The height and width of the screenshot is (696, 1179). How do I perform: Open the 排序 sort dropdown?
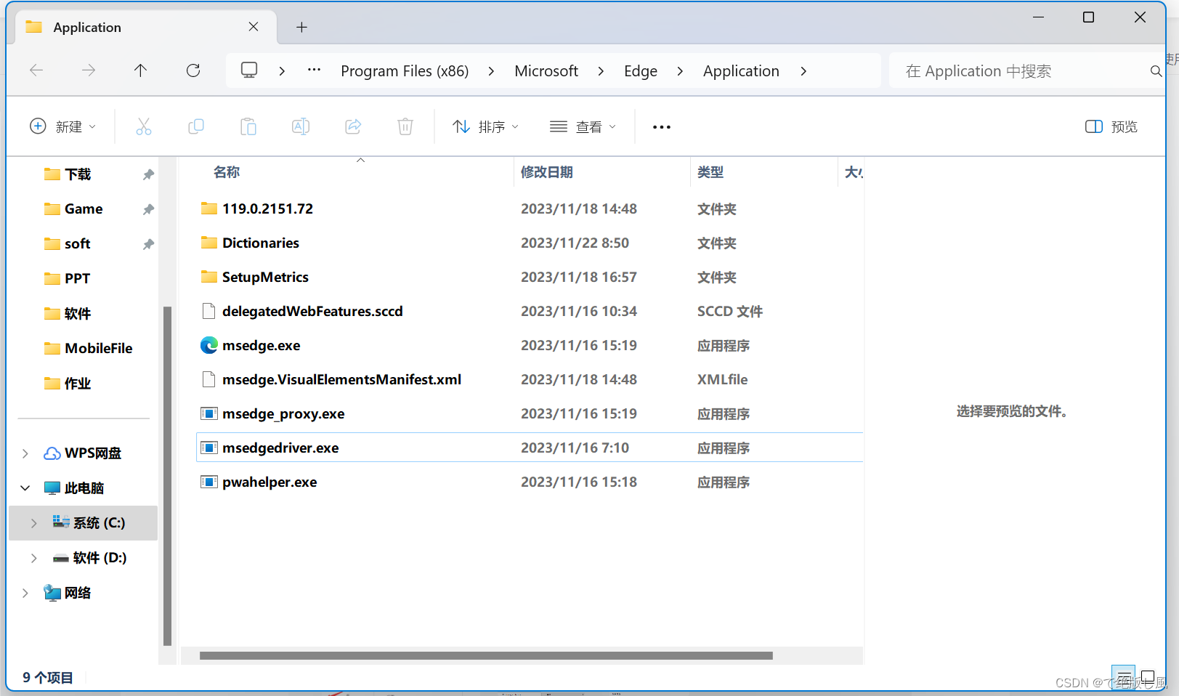coord(485,126)
